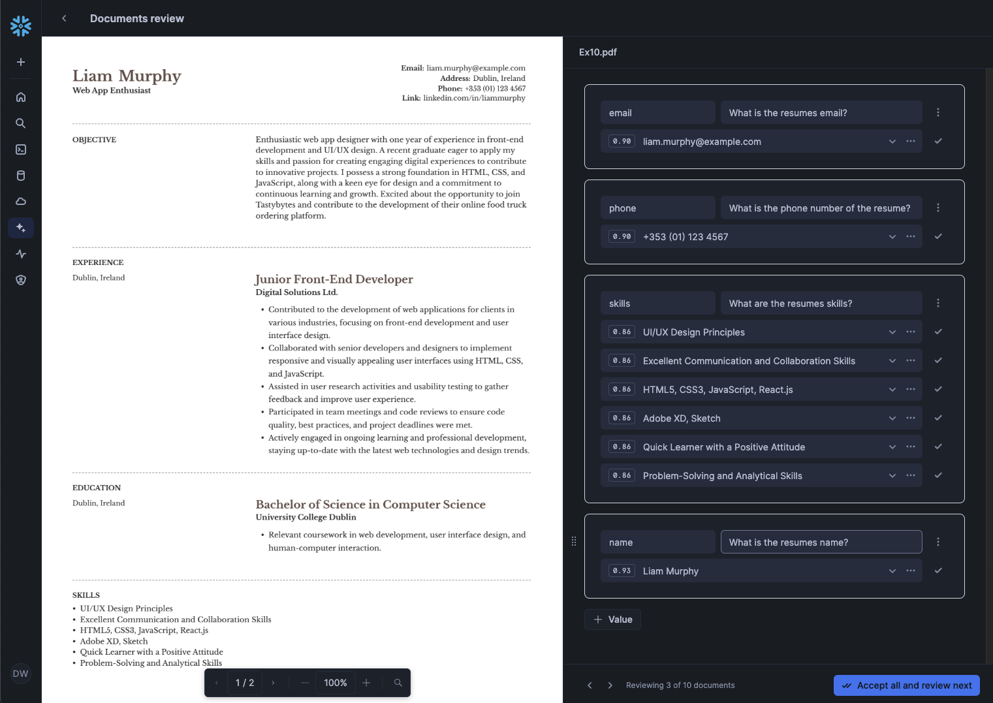
Task: Open the three-dot menu for the skills field
Action: 938,303
